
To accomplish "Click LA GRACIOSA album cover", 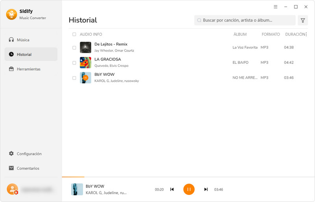I will [x=85, y=62].
